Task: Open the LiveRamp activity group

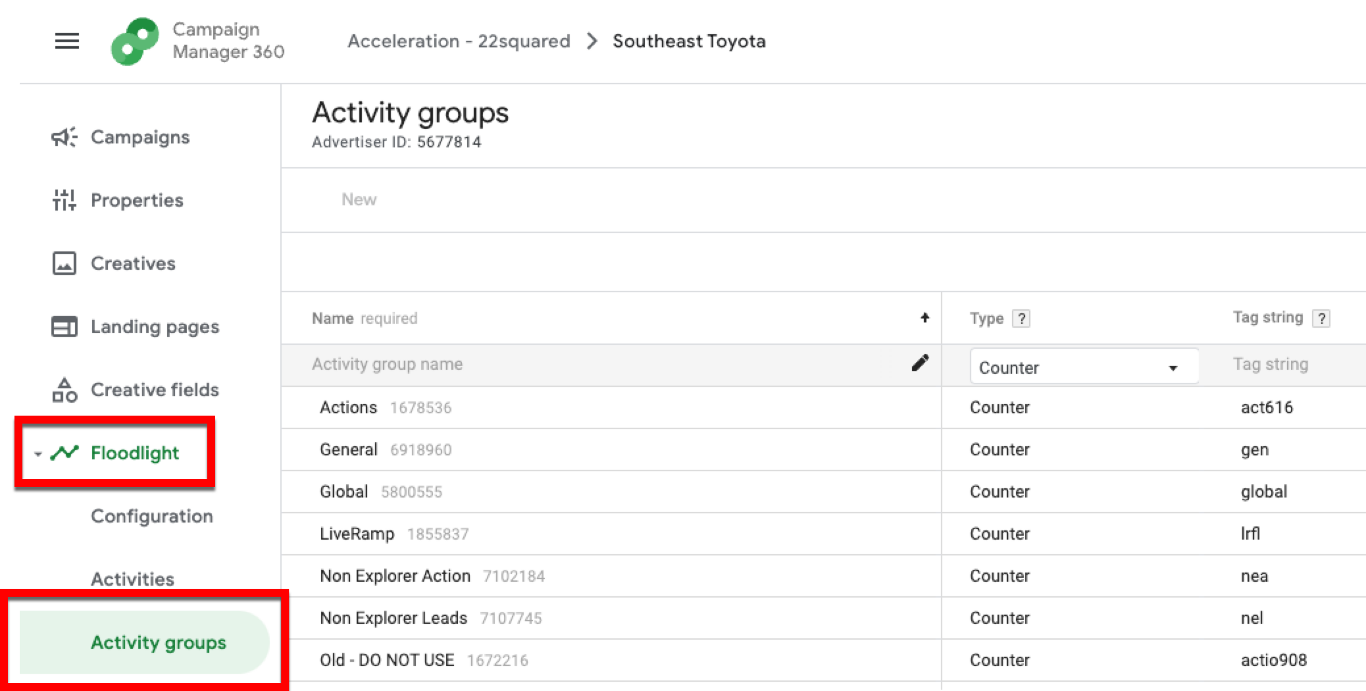Action: coord(357,534)
